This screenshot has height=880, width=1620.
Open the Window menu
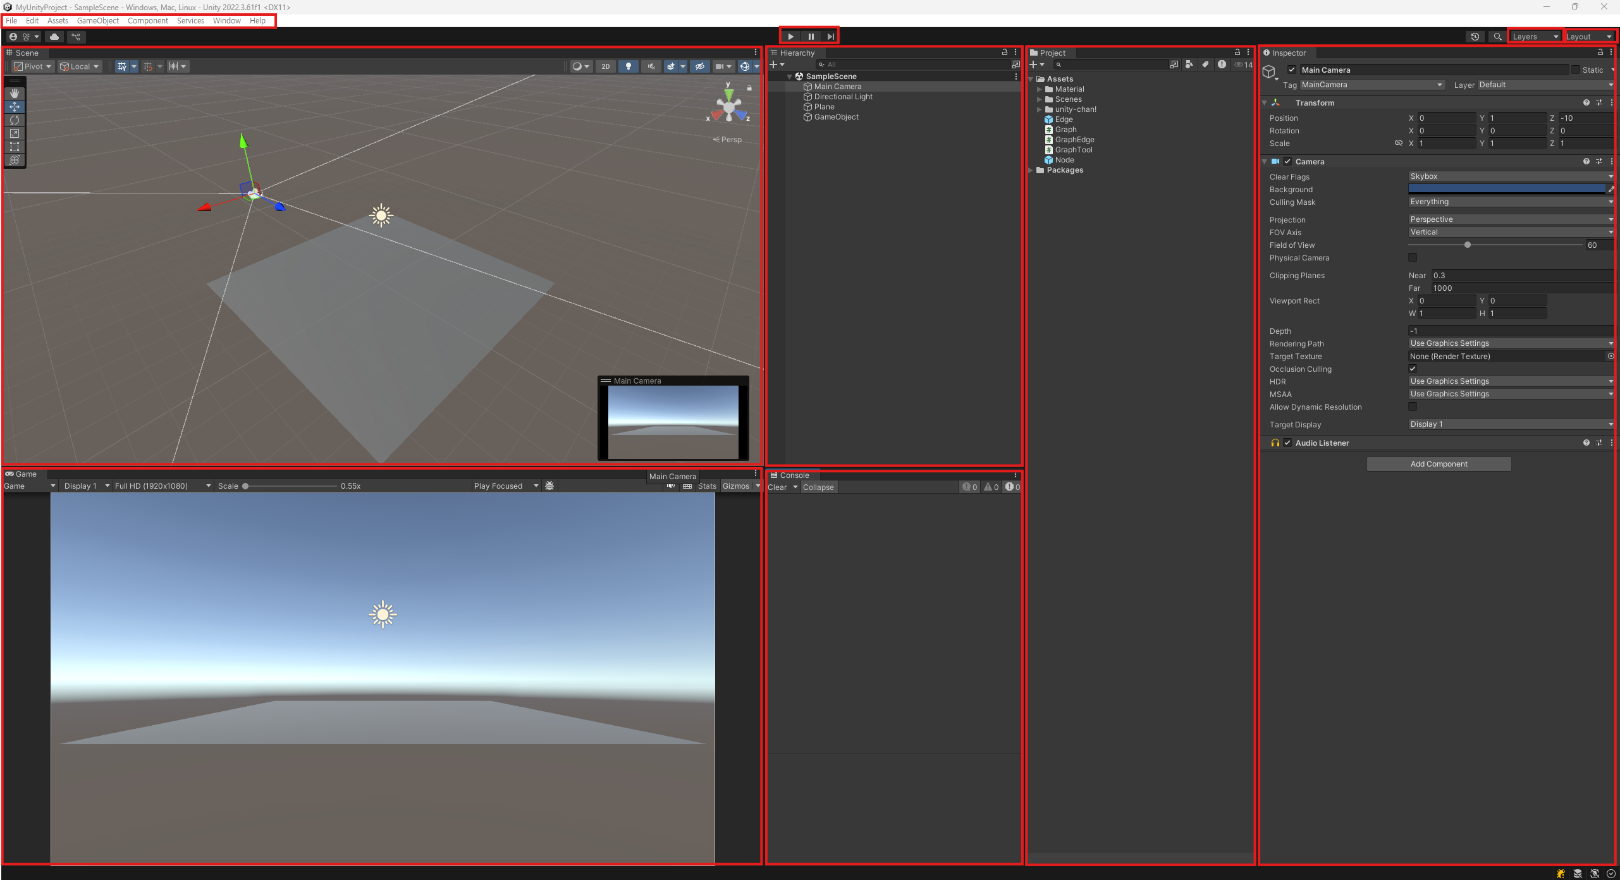(x=226, y=21)
